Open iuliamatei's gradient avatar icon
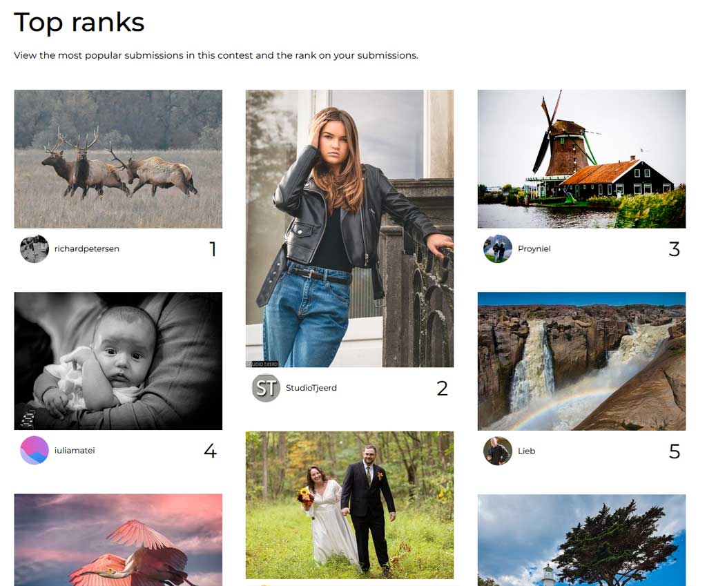Image resolution: width=707 pixels, height=586 pixels. point(35,450)
